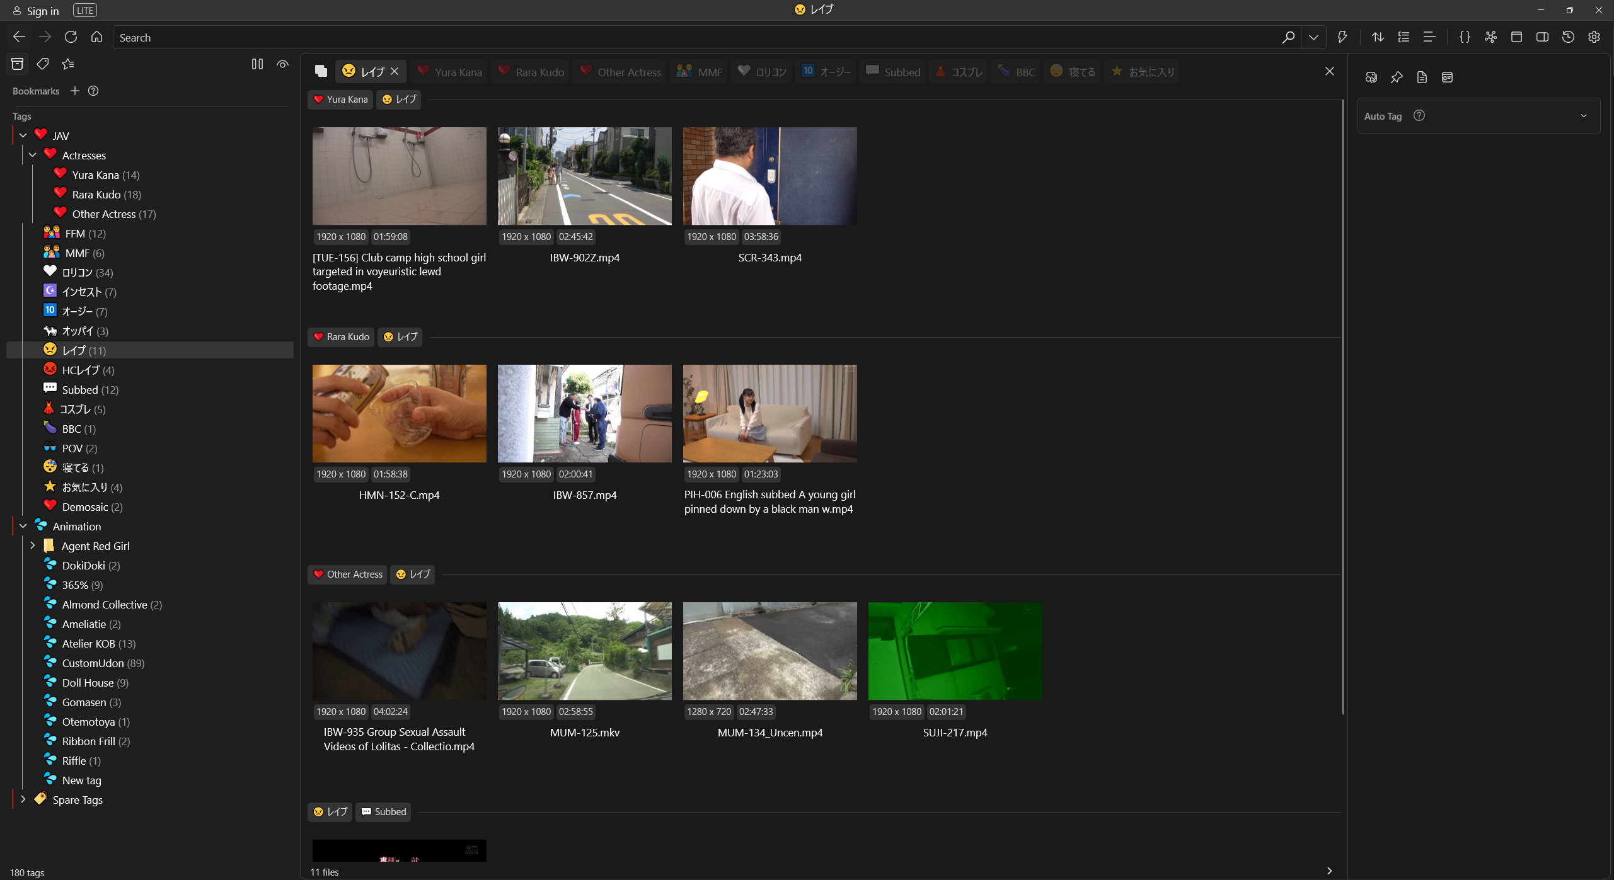Select the Almond Collective tag

click(x=104, y=605)
